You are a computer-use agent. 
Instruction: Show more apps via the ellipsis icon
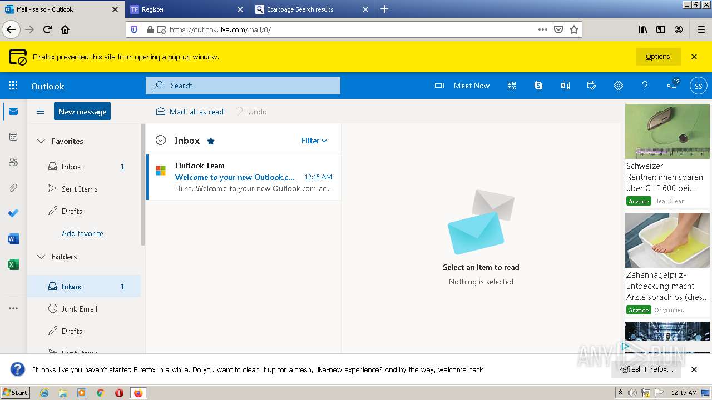coord(13,308)
